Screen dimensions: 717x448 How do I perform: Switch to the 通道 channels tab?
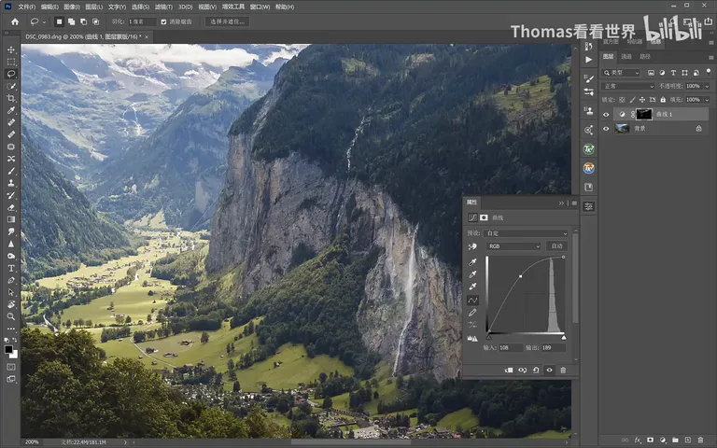pyautogui.click(x=626, y=57)
